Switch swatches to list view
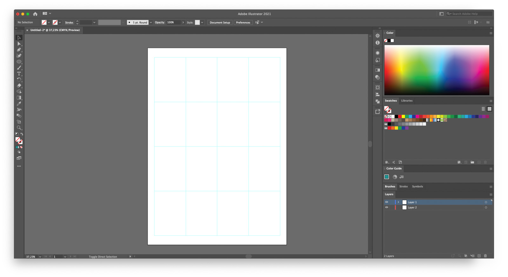 pyautogui.click(x=483, y=109)
